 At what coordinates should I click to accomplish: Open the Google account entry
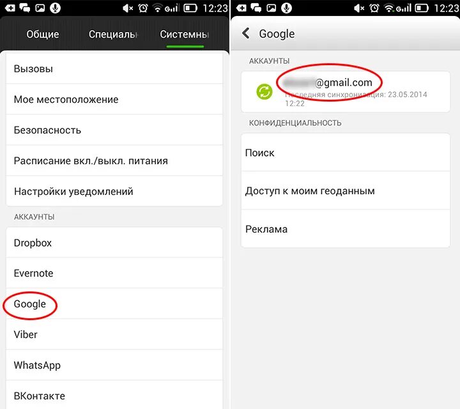(114, 304)
